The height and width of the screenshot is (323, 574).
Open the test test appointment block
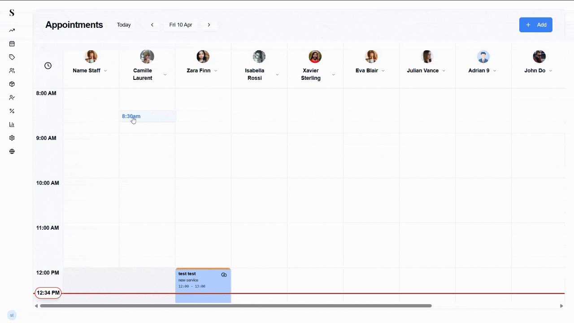coord(203,285)
